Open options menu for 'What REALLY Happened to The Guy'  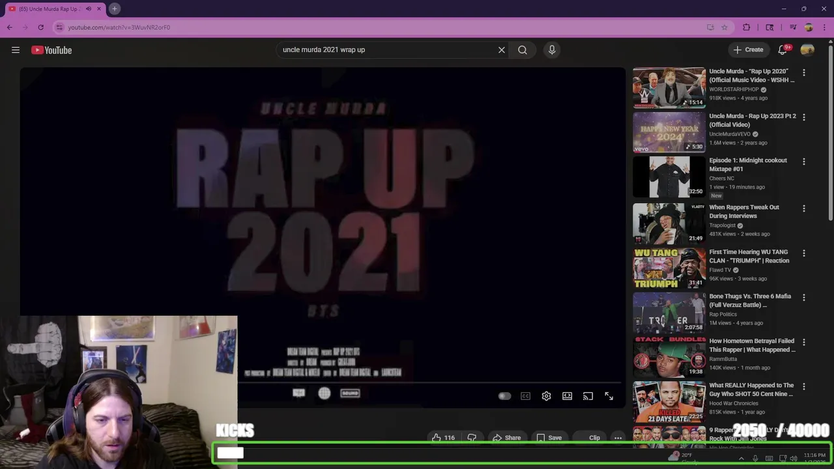tap(804, 386)
